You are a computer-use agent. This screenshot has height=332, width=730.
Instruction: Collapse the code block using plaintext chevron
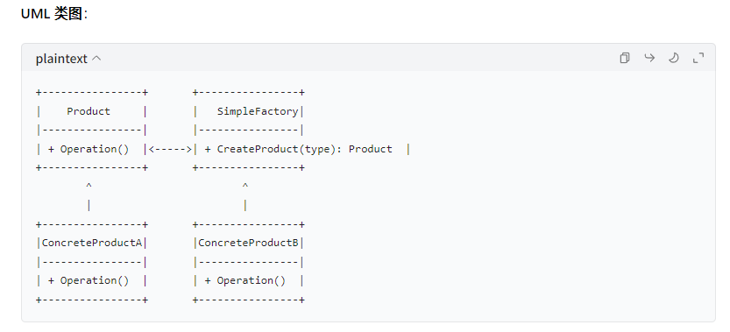coord(96,59)
